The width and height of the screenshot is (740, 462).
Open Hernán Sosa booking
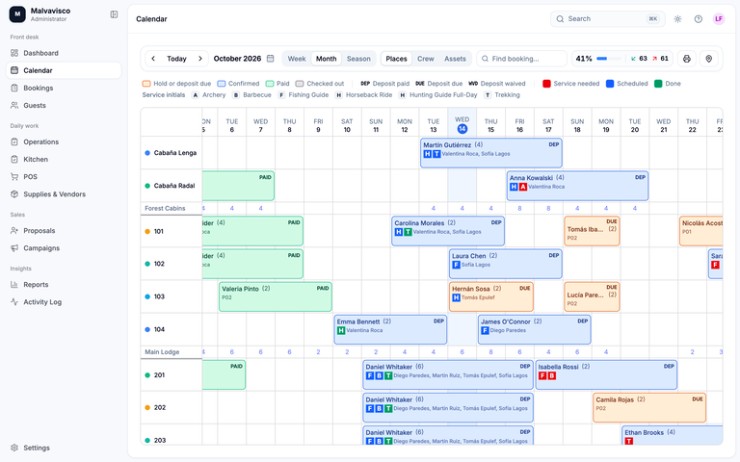[x=491, y=297]
